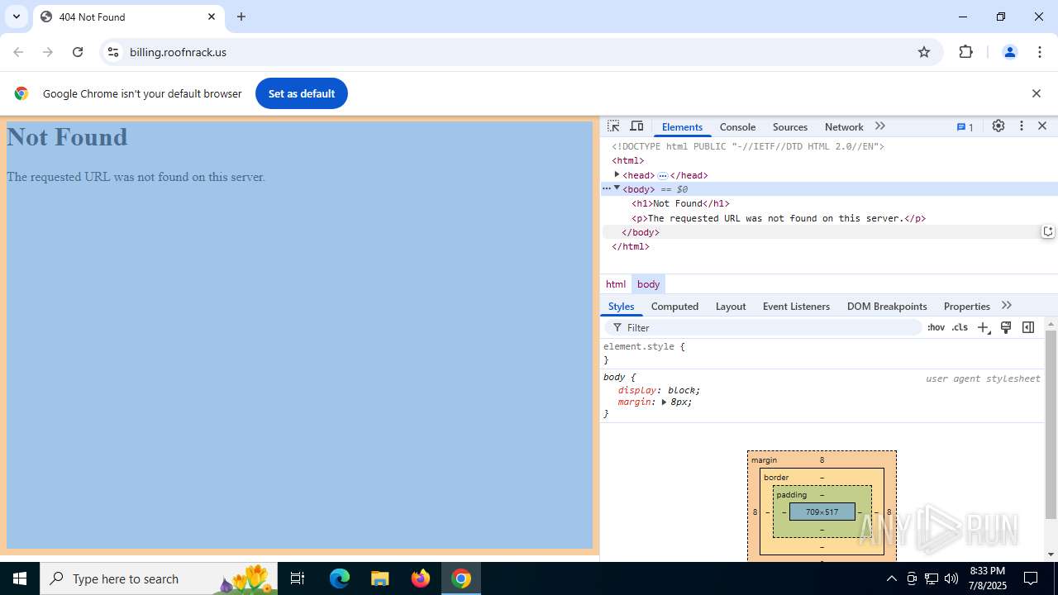Open the Computed styles tab

(674, 307)
